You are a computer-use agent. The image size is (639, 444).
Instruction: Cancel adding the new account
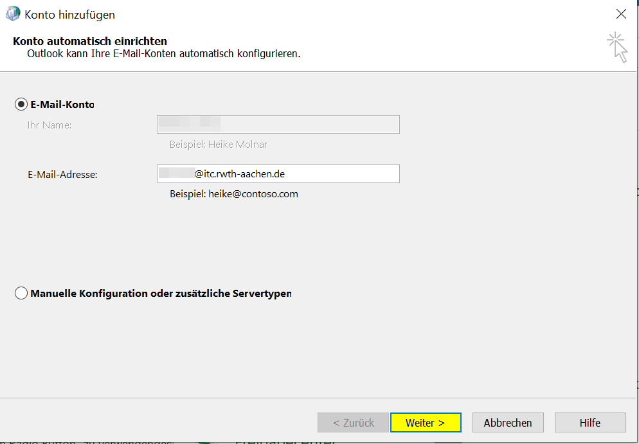coord(508,422)
